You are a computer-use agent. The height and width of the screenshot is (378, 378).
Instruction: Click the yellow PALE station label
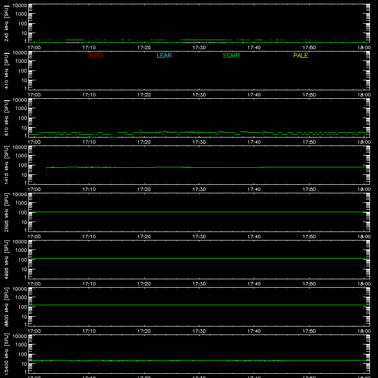pos(301,55)
